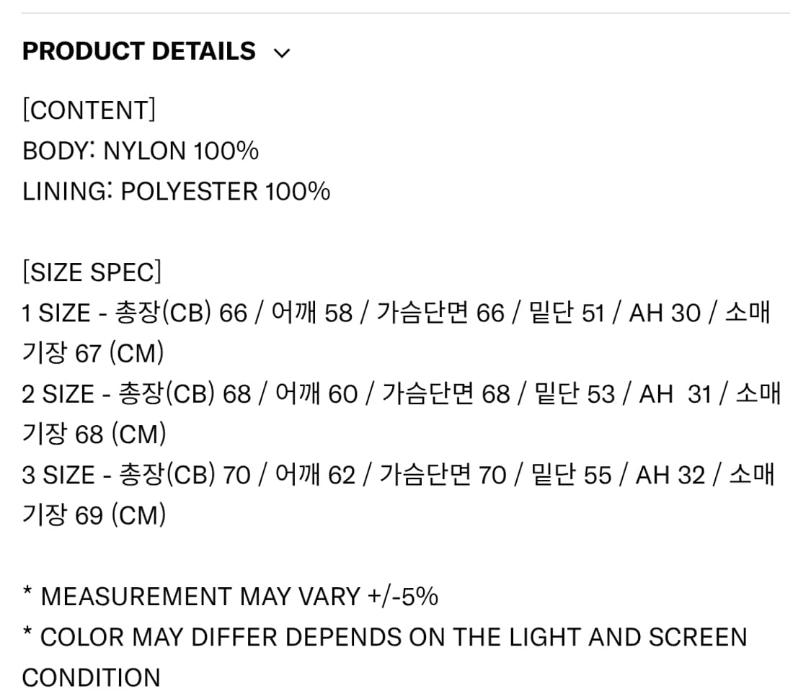Click the "2 SIZE" row label
The image size is (811, 696).
pos(58,394)
